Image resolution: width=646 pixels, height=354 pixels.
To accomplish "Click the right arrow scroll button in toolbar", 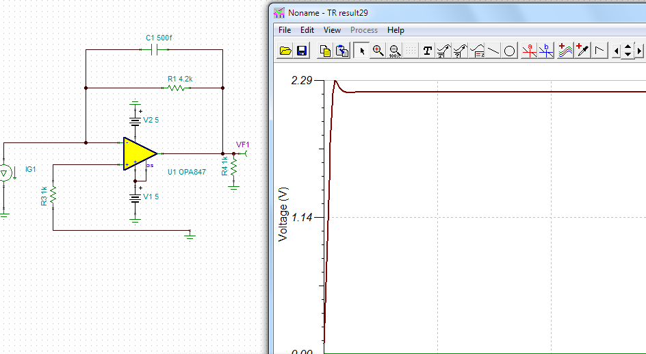I will [640, 51].
